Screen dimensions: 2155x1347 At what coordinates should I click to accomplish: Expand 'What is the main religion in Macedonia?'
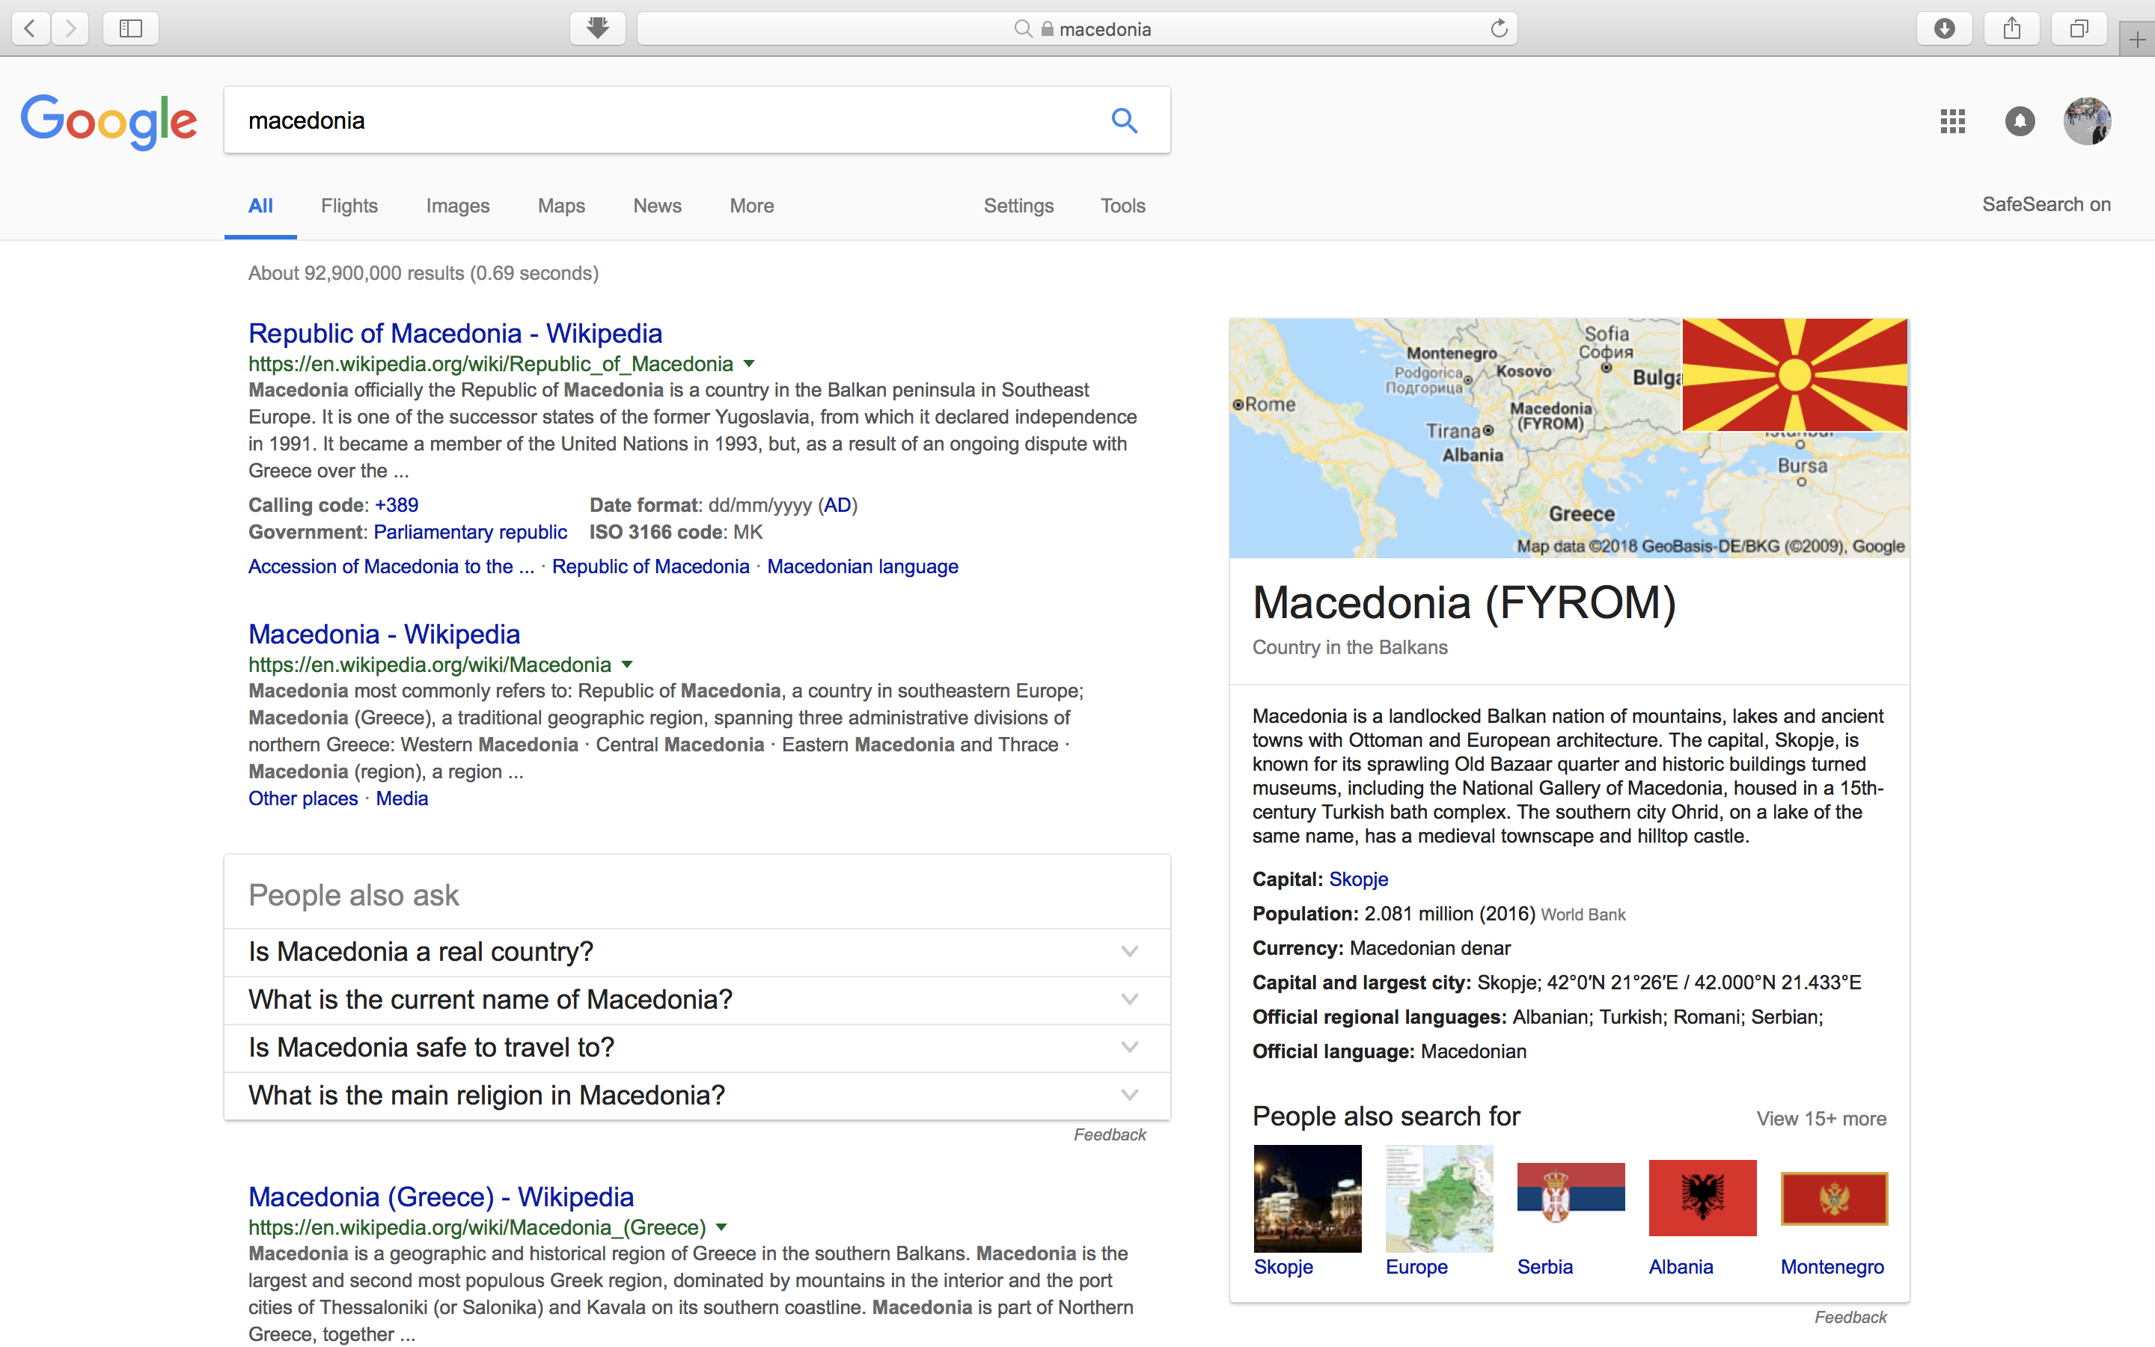click(697, 1095)
